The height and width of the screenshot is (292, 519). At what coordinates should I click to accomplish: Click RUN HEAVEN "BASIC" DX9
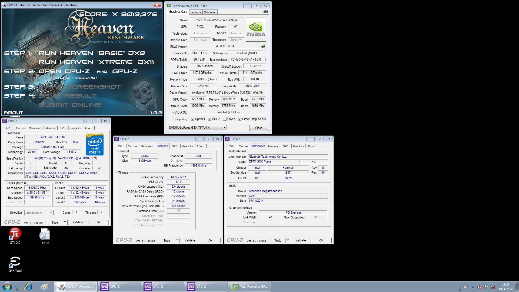92,53
